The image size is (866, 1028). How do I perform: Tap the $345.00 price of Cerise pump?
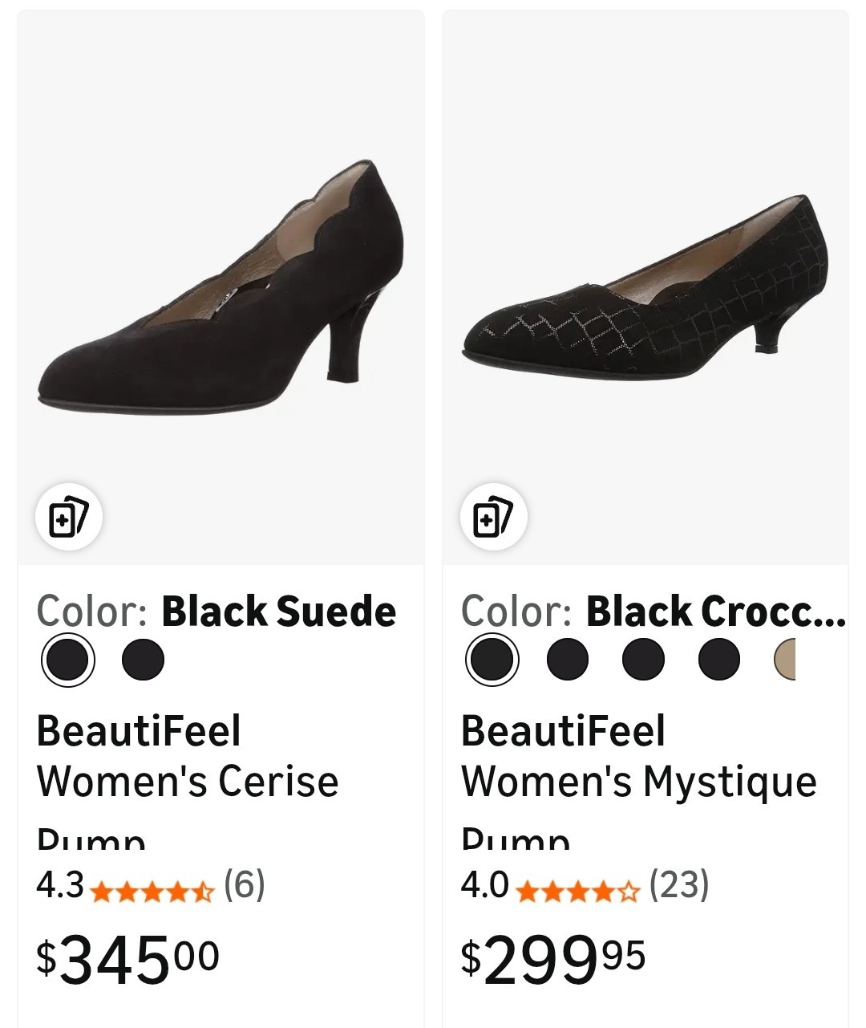tap(128, 959)
